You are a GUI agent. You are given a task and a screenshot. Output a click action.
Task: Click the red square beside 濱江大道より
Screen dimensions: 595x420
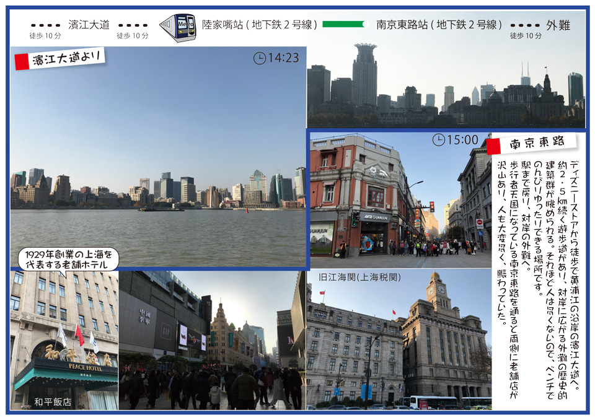tap(22, 62)
